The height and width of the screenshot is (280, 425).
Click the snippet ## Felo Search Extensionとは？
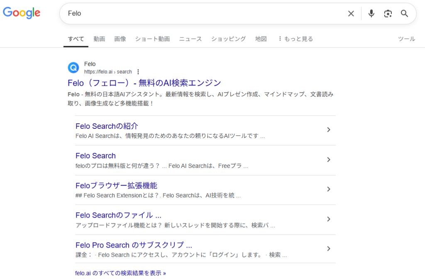point(158,195)
